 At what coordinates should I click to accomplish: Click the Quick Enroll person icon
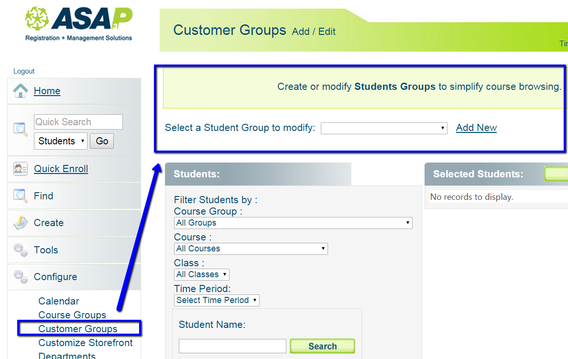pos(21,169)
